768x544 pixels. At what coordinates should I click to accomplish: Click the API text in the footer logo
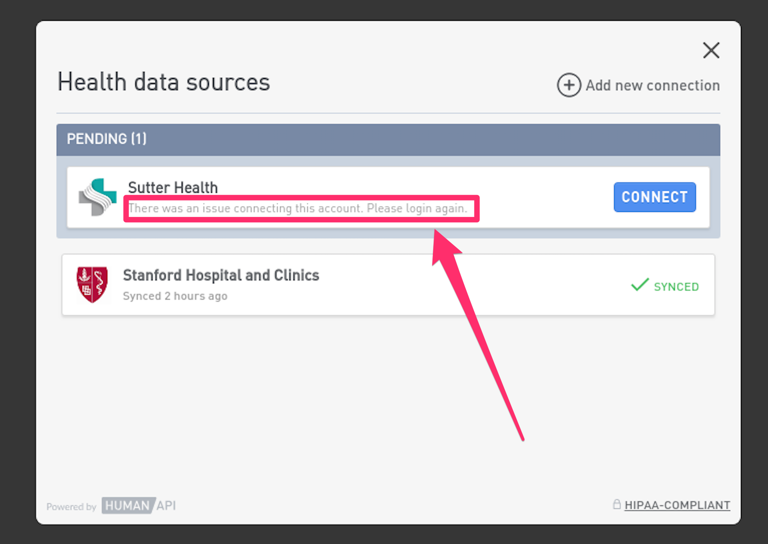167,506
